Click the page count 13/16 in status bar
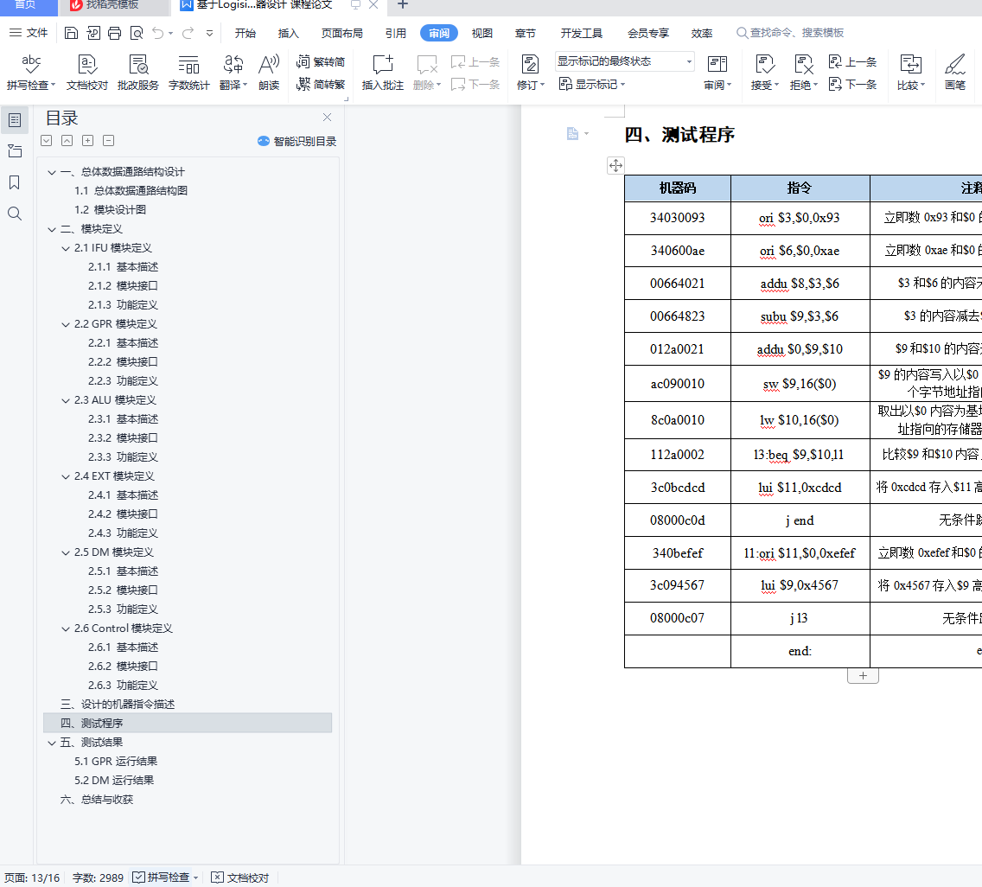This screenshot has height=887, width=982. coord(32,877)
